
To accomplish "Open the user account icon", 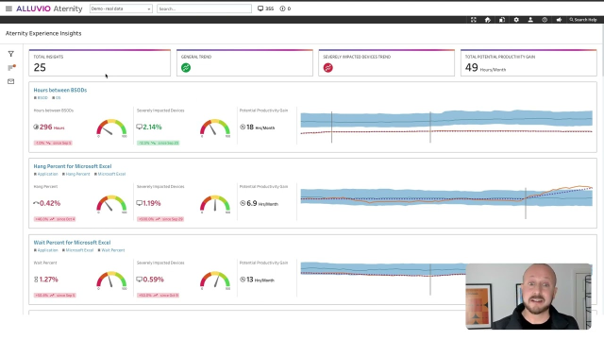I will tap(530, 20).
